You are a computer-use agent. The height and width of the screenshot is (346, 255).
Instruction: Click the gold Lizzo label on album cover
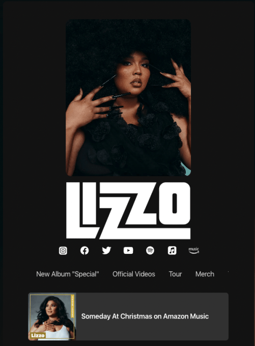(x=38, y=335)
